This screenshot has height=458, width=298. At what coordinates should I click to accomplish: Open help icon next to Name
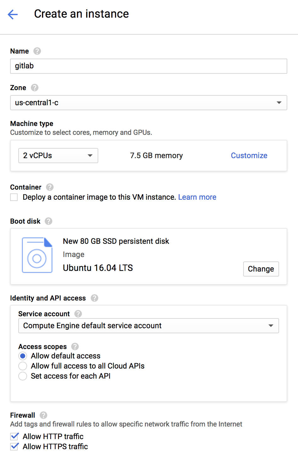tap(37, 51)
